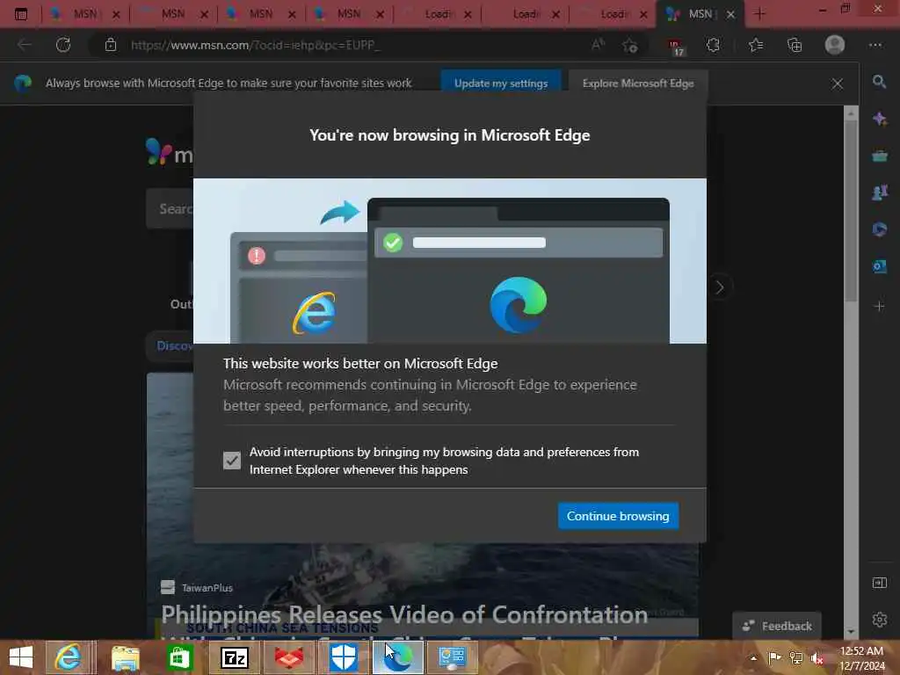900x675 pixels.
Task: Open the Control Panel taskbar icon
Action: (453, 657)
